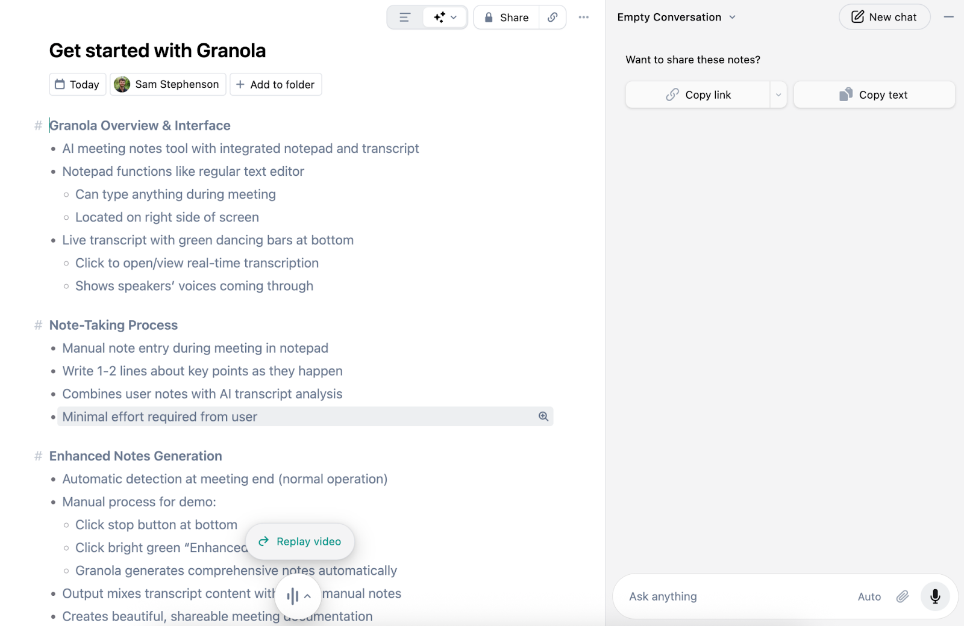The height and width of the screenshot is (626, 964).
Task: Click the copy link chain icon in toolbar
Action: (552, 17)
